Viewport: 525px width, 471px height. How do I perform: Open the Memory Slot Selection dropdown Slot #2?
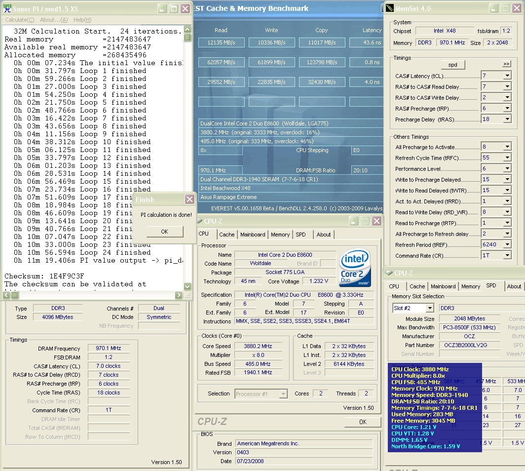coord(430,308)
